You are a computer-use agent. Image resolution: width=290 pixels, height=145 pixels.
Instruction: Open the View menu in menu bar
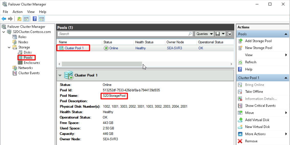[x=31, y=12]
